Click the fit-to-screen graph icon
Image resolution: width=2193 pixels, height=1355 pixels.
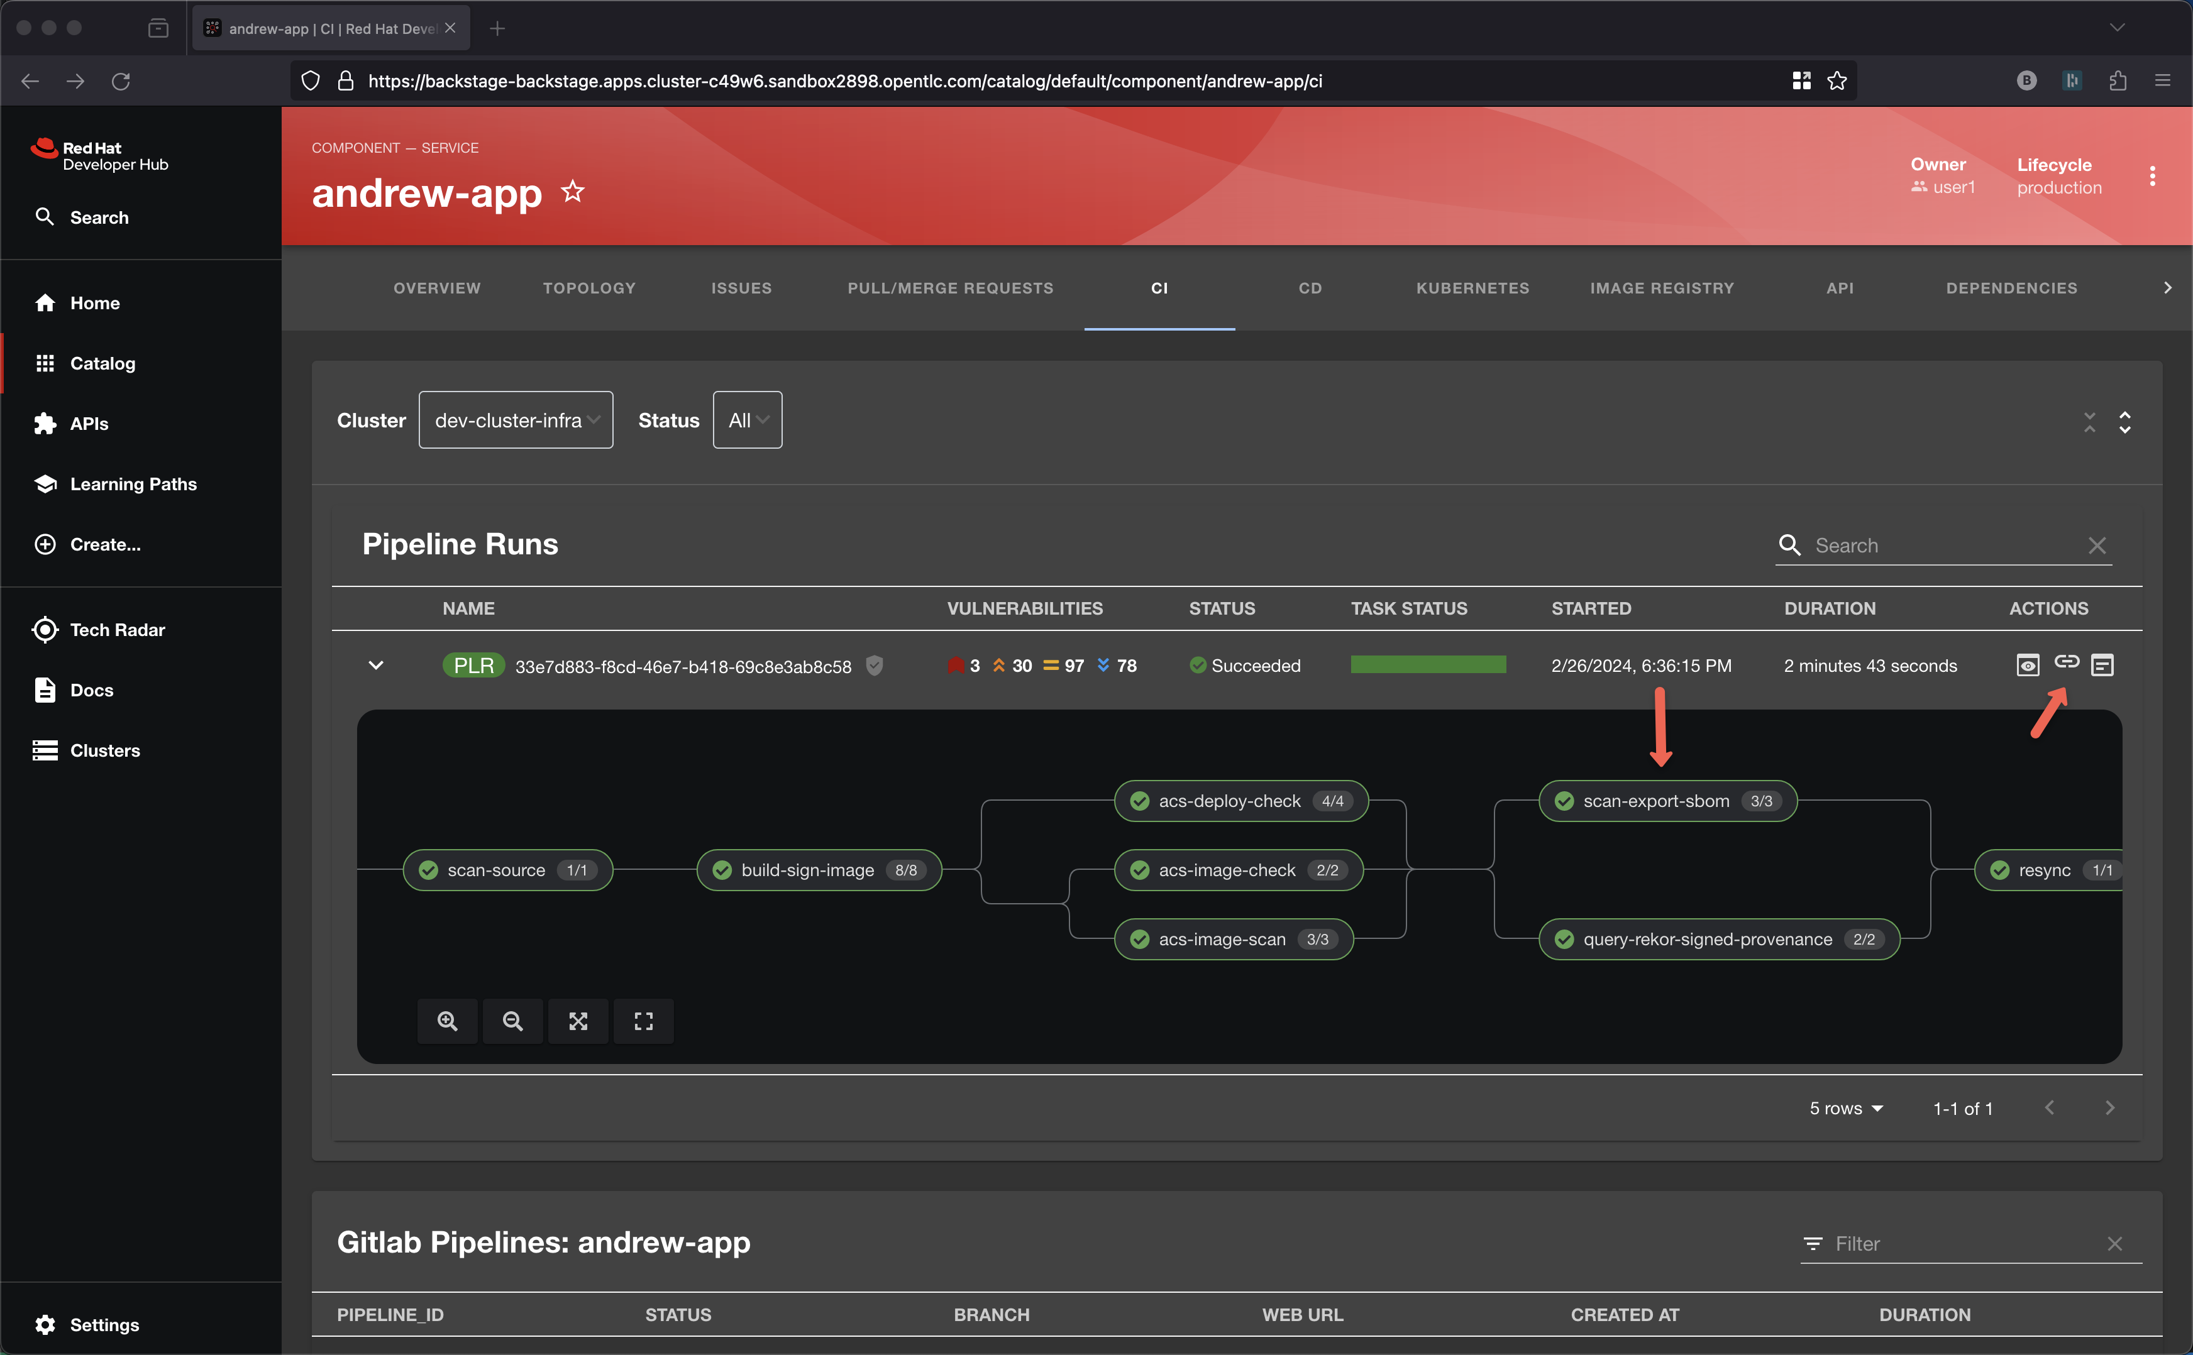click(578, 1021)
